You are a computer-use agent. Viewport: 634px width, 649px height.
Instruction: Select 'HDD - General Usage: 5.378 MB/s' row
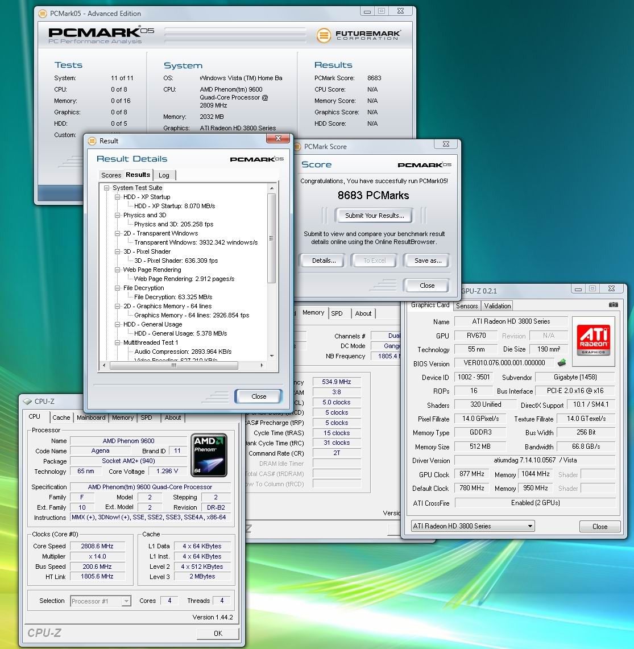180,334
